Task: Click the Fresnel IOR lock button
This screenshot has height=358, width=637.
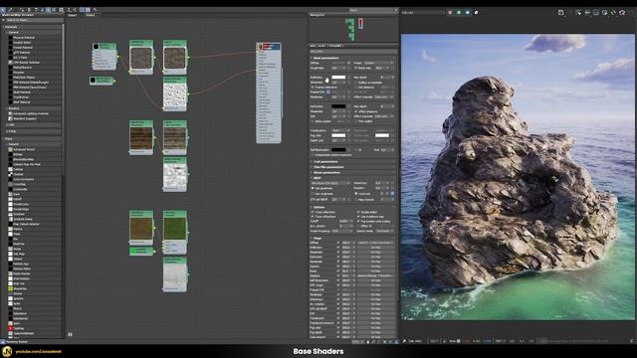Action: click(328, 92)
